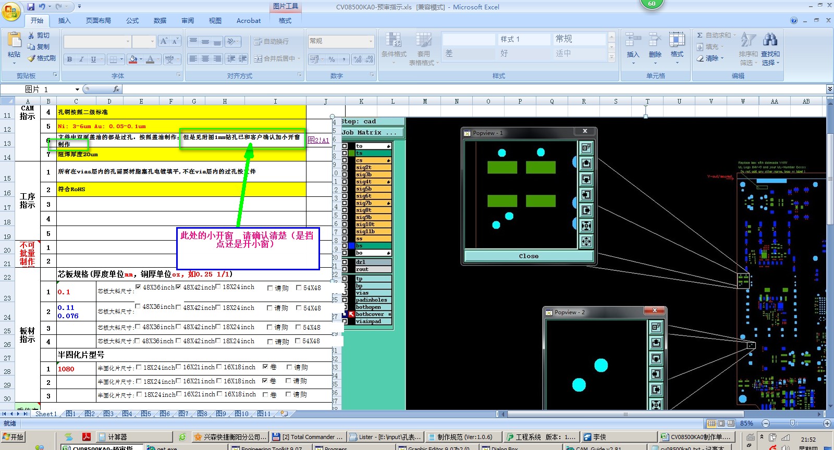Open the font name dropdown
This screenshot has height=450, width=834.
pyautogui.click(x=128, y=42)
